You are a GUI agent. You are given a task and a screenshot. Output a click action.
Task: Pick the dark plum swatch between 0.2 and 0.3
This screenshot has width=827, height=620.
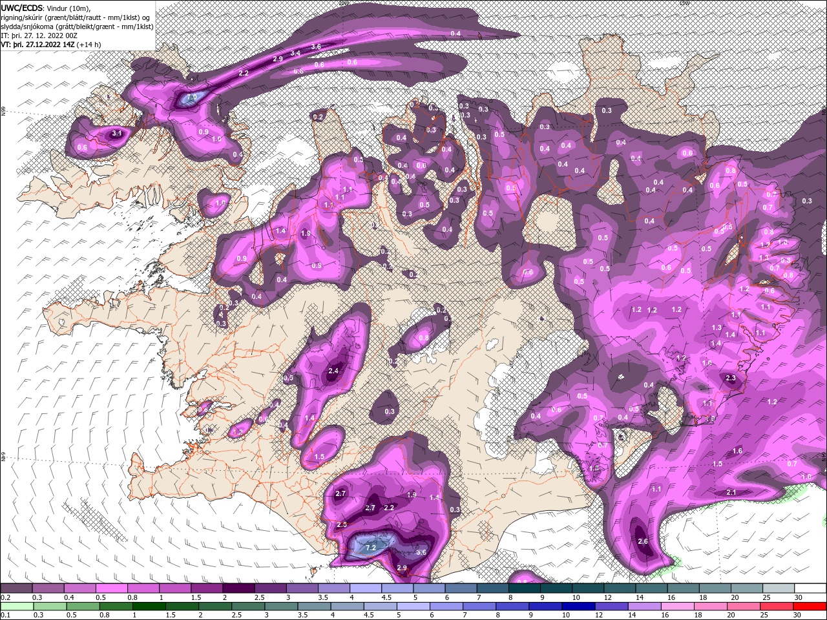pyautogui.click(x=16, y=588)
